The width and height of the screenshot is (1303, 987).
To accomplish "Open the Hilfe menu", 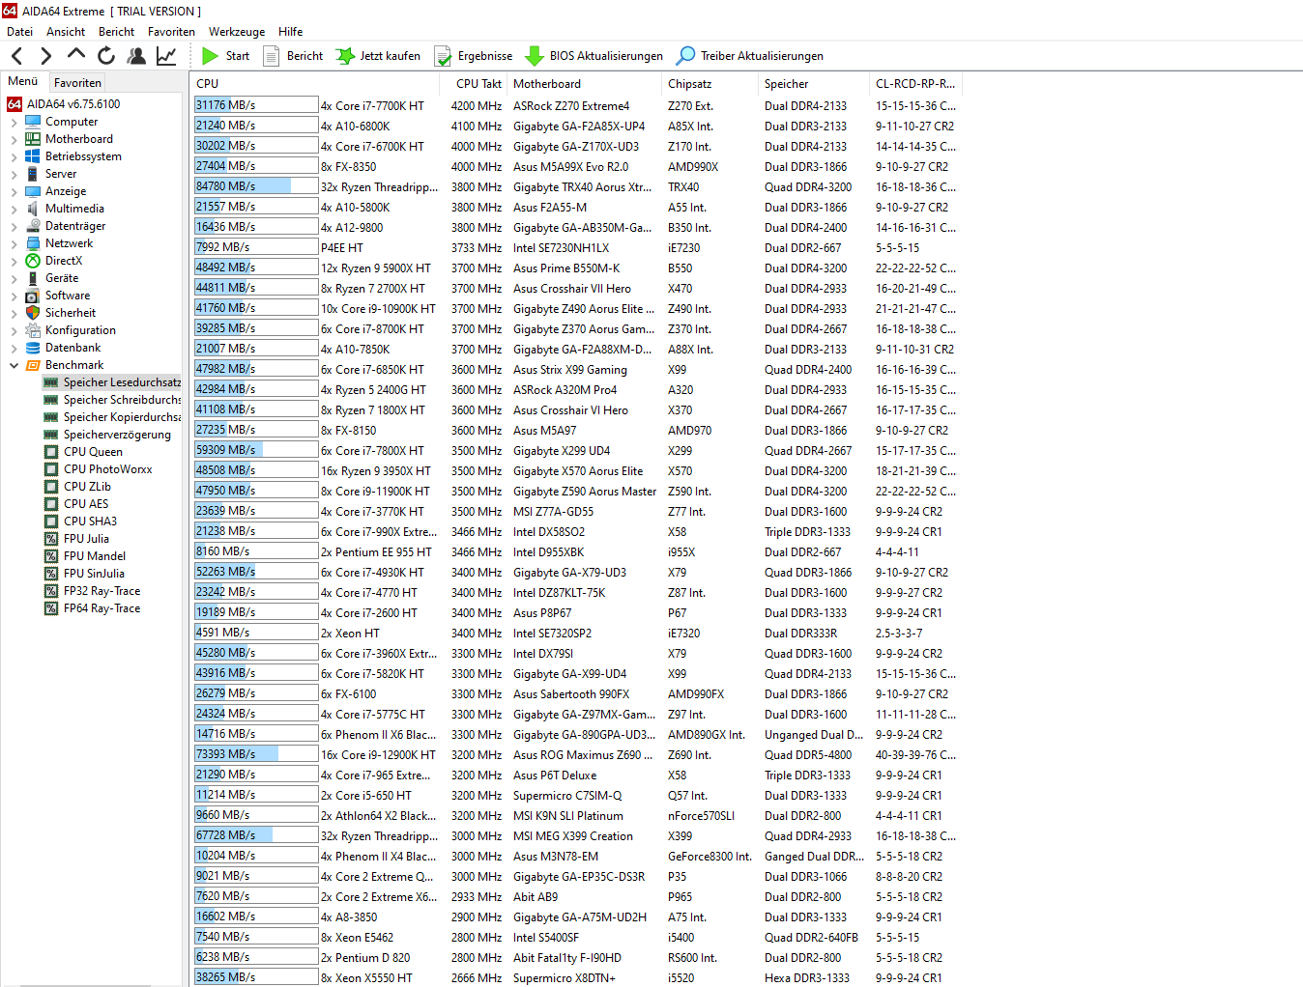I will pos(290,32).
